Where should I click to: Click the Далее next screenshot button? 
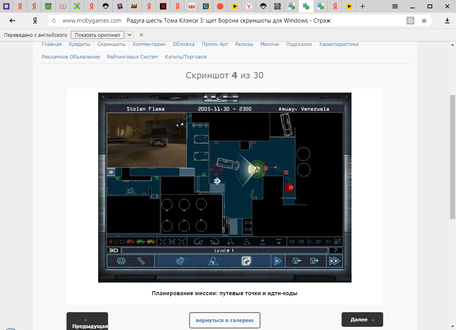click(x=362, y=320)
